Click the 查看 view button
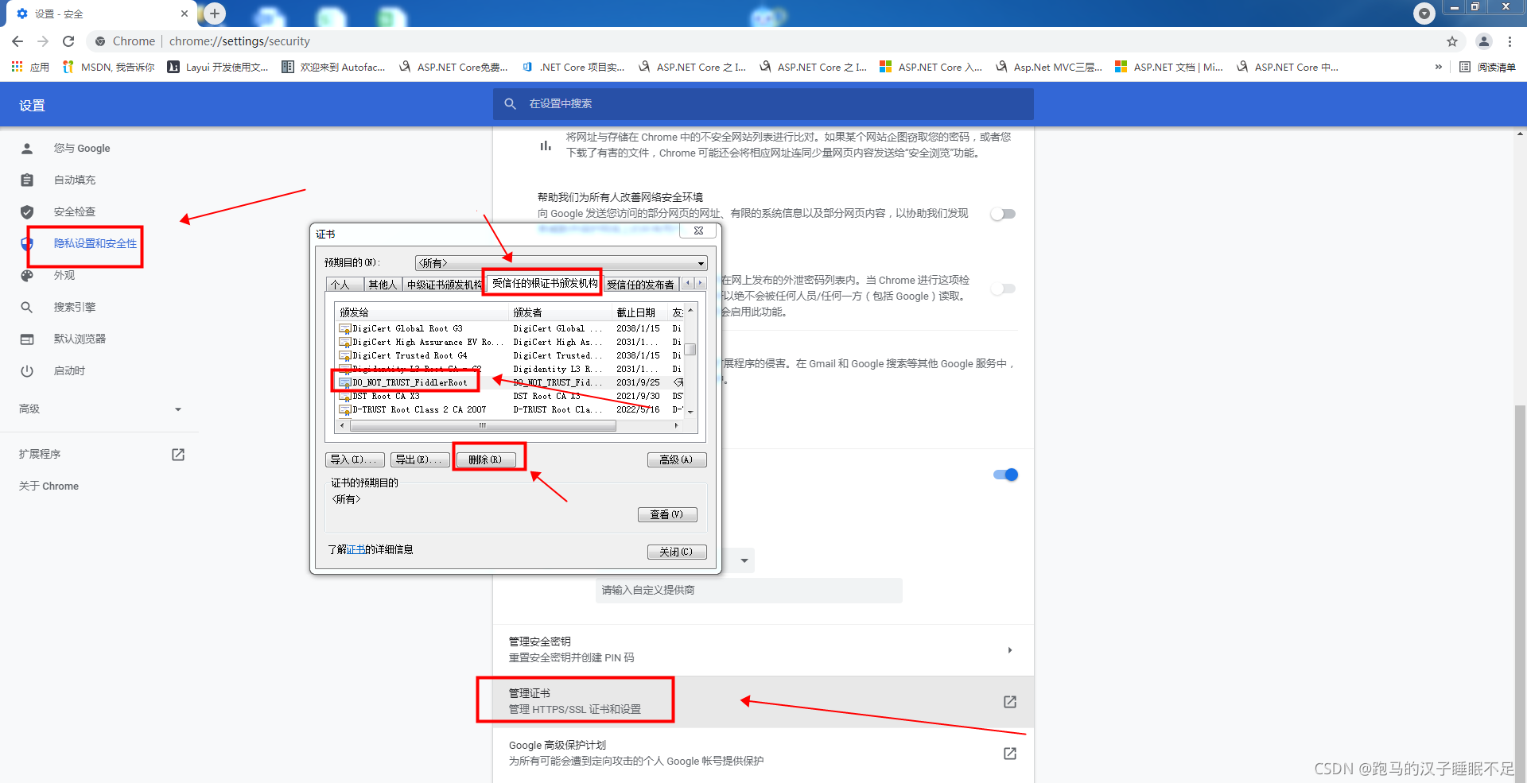Screen dimensions: 1527x783 [667, 514]
